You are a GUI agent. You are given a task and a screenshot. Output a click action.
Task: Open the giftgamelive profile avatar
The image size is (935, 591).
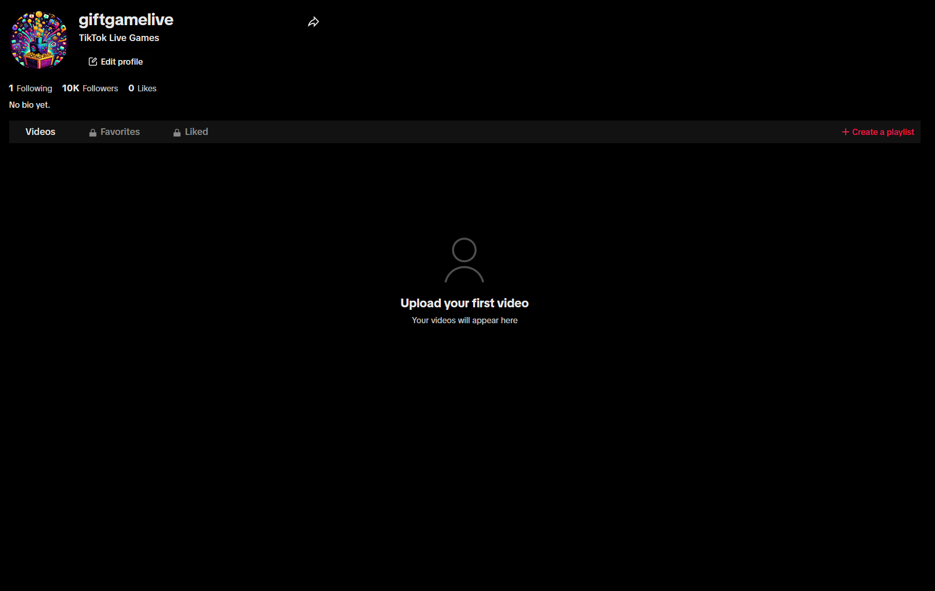[39, 40]
